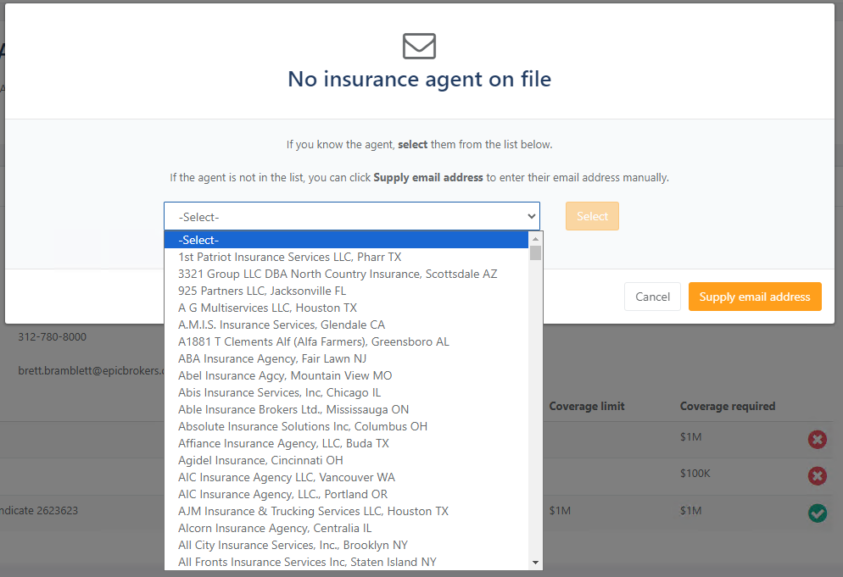
Task: Choose the -Select- placeholder option
Action: 346,240
